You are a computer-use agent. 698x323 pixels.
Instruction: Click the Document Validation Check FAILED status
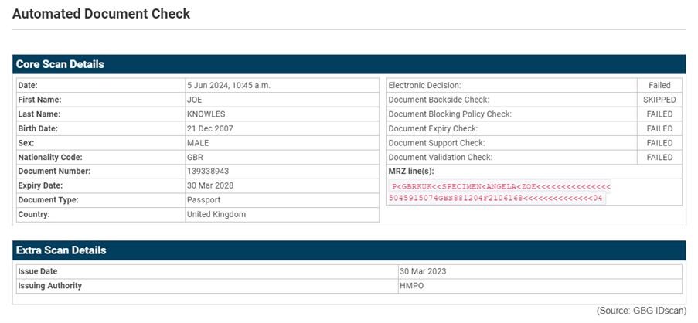pyautogui.click(x=659, y=157)
